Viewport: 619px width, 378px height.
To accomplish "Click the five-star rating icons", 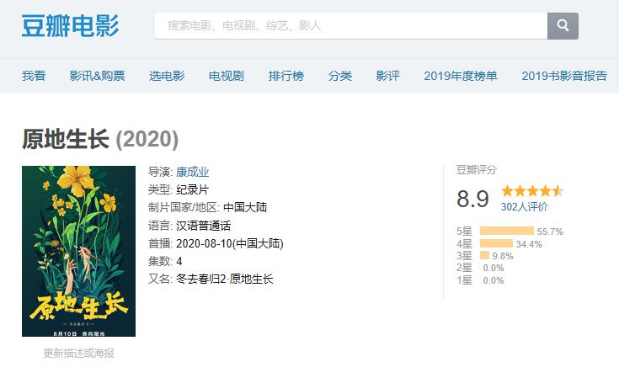I will point(531,191).
